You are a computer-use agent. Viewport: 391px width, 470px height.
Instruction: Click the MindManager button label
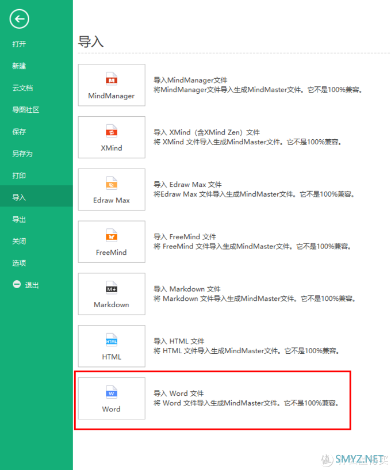point(112,96)
